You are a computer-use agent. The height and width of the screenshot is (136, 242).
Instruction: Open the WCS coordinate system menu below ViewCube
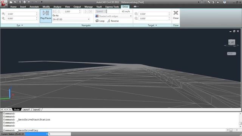tap(231, 54)
